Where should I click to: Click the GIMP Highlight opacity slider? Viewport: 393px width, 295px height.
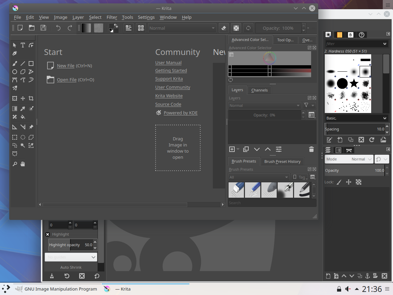71,245
